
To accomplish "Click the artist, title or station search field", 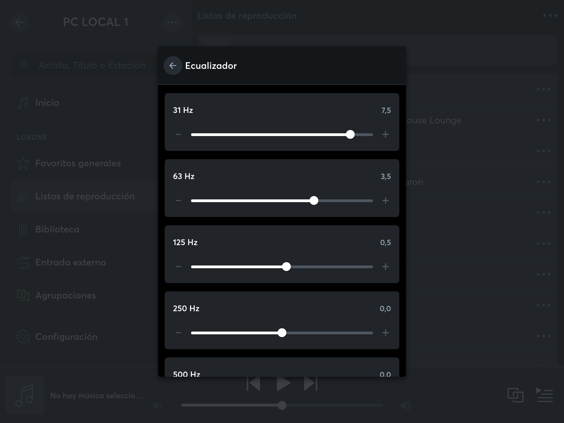I will pos(92,65).
